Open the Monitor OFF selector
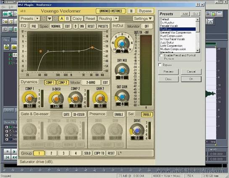The image size is (229, 178). coord(147,26)
